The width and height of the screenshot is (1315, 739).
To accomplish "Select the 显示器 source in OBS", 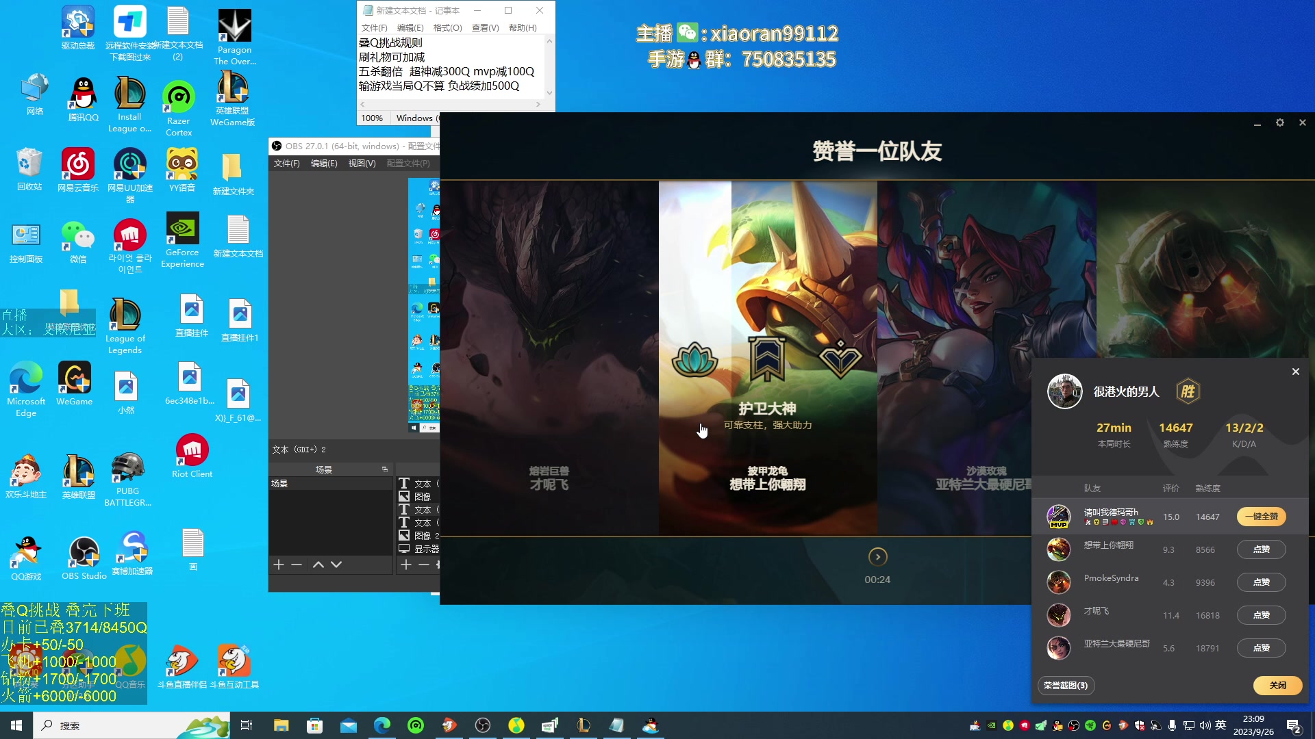I will click(x=419, y=549).
